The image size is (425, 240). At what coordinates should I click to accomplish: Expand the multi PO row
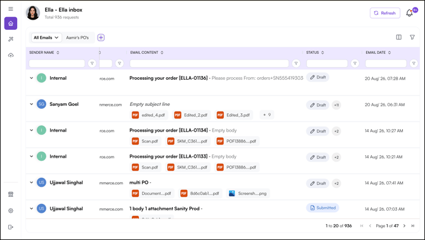(x=32, y=182)
